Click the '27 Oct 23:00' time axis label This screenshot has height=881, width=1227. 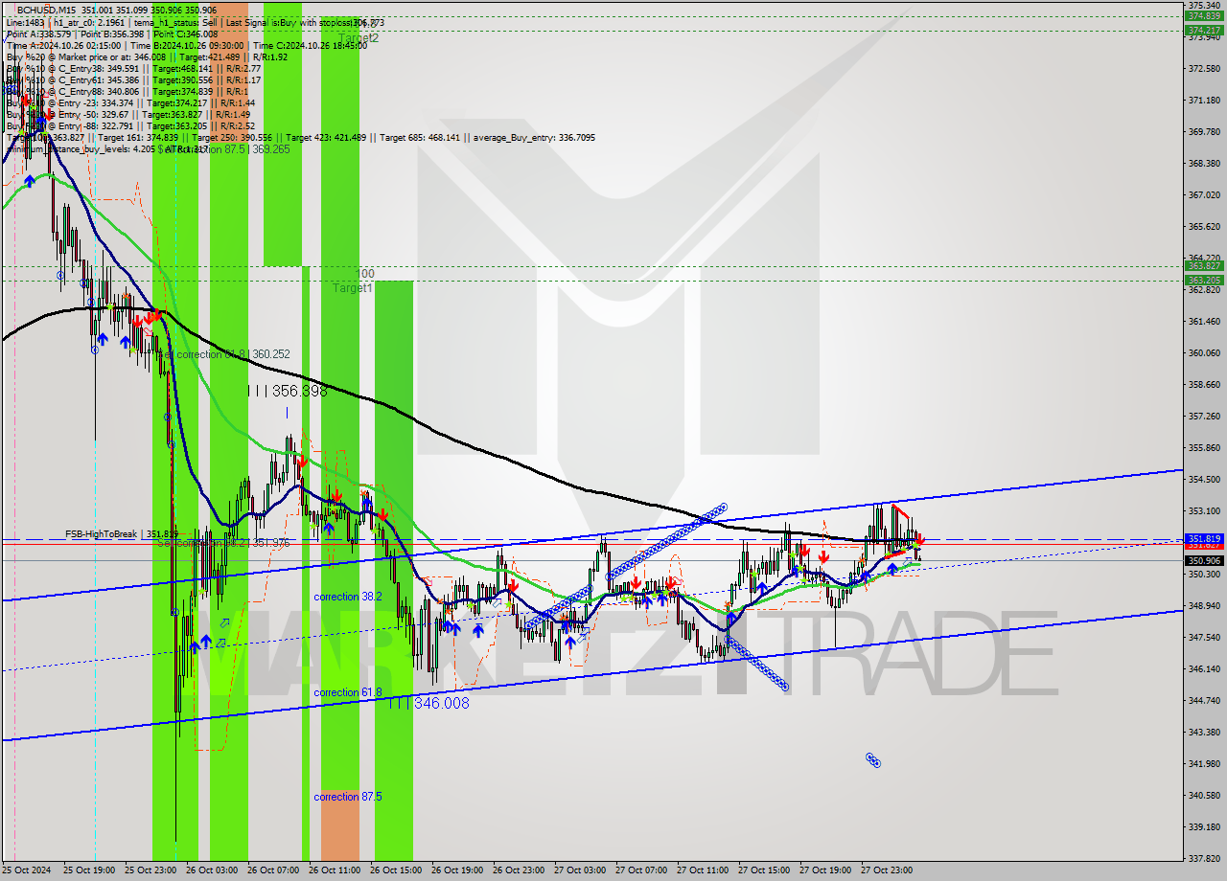click(886, 870)
